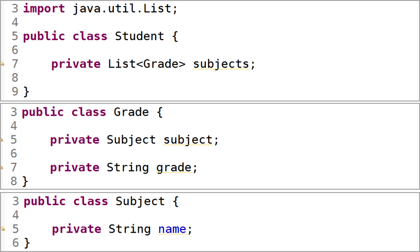This screenshot has width=420, height=252.
Task: Click the Grade class name declaration
Action: coord(131,112)
